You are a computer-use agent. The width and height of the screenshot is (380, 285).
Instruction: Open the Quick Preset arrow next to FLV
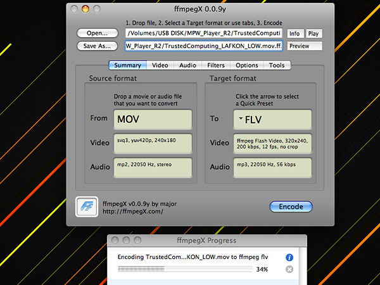241,118
